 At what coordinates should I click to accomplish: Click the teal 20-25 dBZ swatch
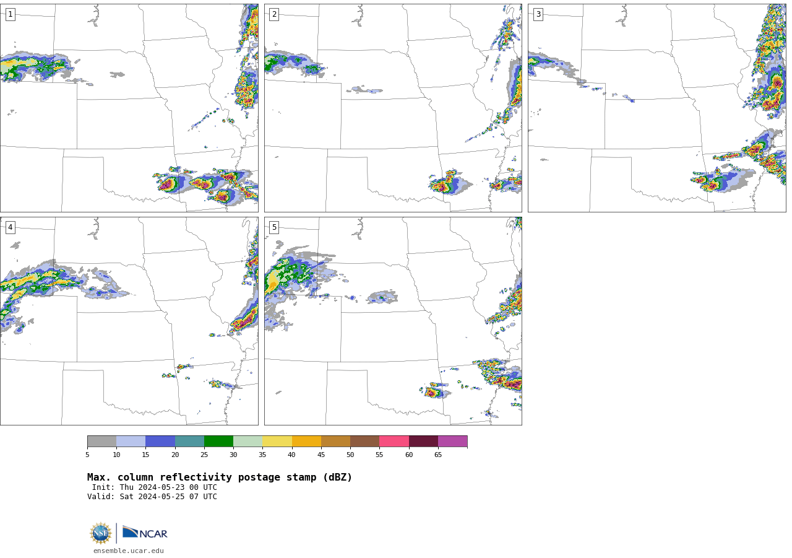pyautogui.click(x=189, y=441)
